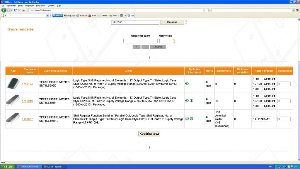
Task: Switch to the FDH Kft. - Találatok taskbar item
Action: point(55,167)
